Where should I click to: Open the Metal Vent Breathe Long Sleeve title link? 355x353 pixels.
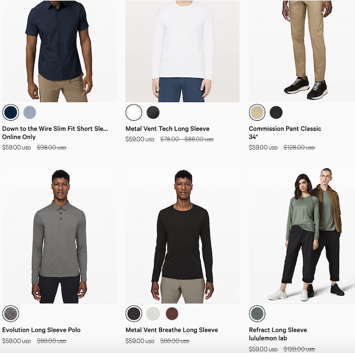pos(171,330)
